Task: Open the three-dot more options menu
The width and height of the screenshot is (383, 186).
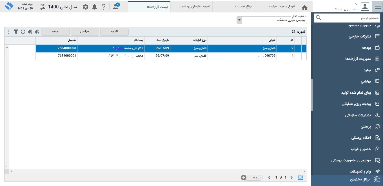Action: coord(9,32)
